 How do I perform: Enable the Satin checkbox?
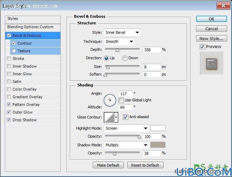(9, 82)
